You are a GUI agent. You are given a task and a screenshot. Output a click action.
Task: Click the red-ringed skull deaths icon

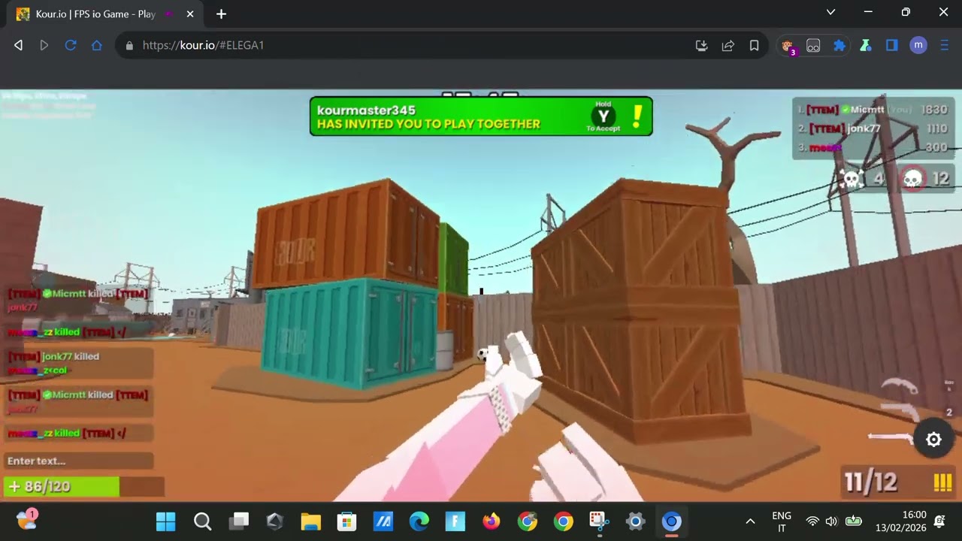(x=912, y=179)
